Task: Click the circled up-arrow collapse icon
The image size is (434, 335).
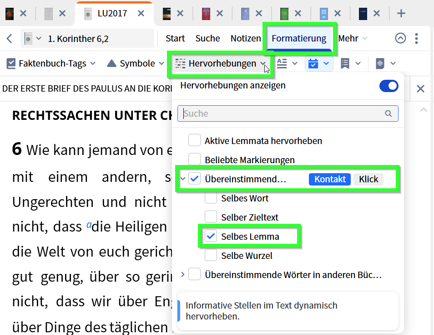Action: [400, 38]
